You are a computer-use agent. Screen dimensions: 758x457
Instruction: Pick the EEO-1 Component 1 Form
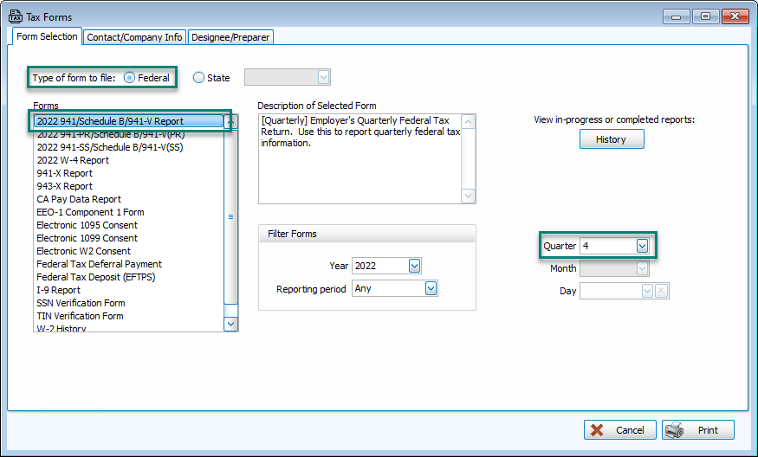pyautogui.click(x=90, y=212)
